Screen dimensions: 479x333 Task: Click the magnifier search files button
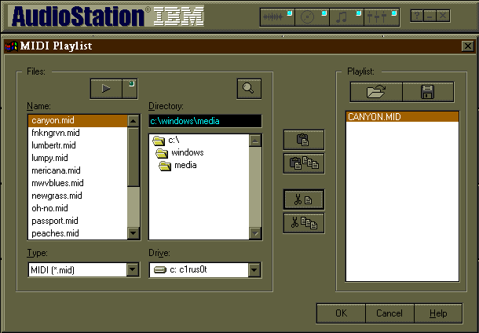[x=248, y=89]
